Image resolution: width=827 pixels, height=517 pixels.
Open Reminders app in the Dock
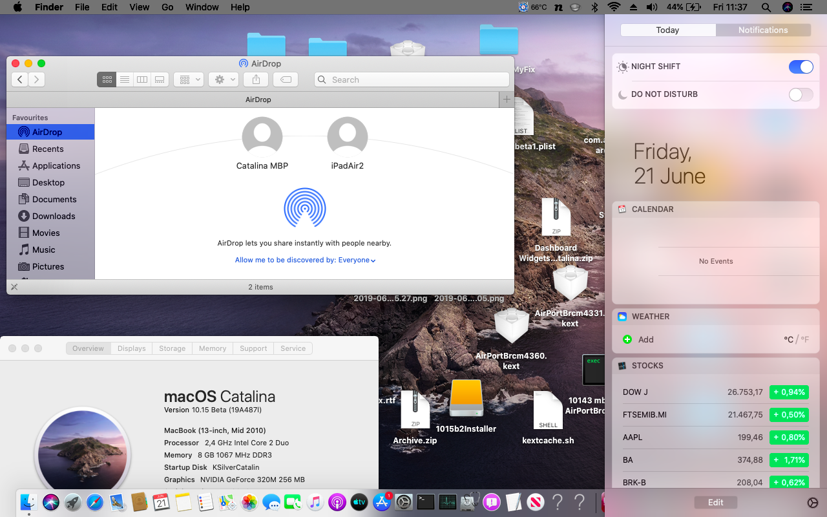[x=205, y=502]
